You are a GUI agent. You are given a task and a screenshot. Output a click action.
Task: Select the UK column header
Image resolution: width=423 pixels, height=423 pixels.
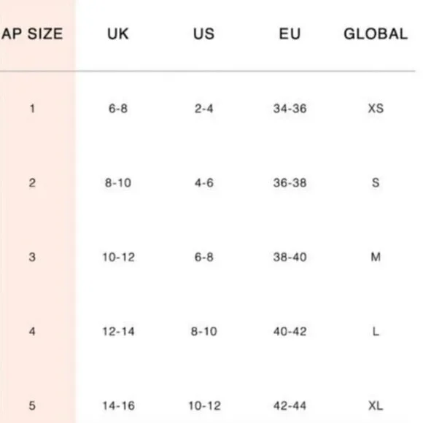pyautogui.click(x=118, y=34)
